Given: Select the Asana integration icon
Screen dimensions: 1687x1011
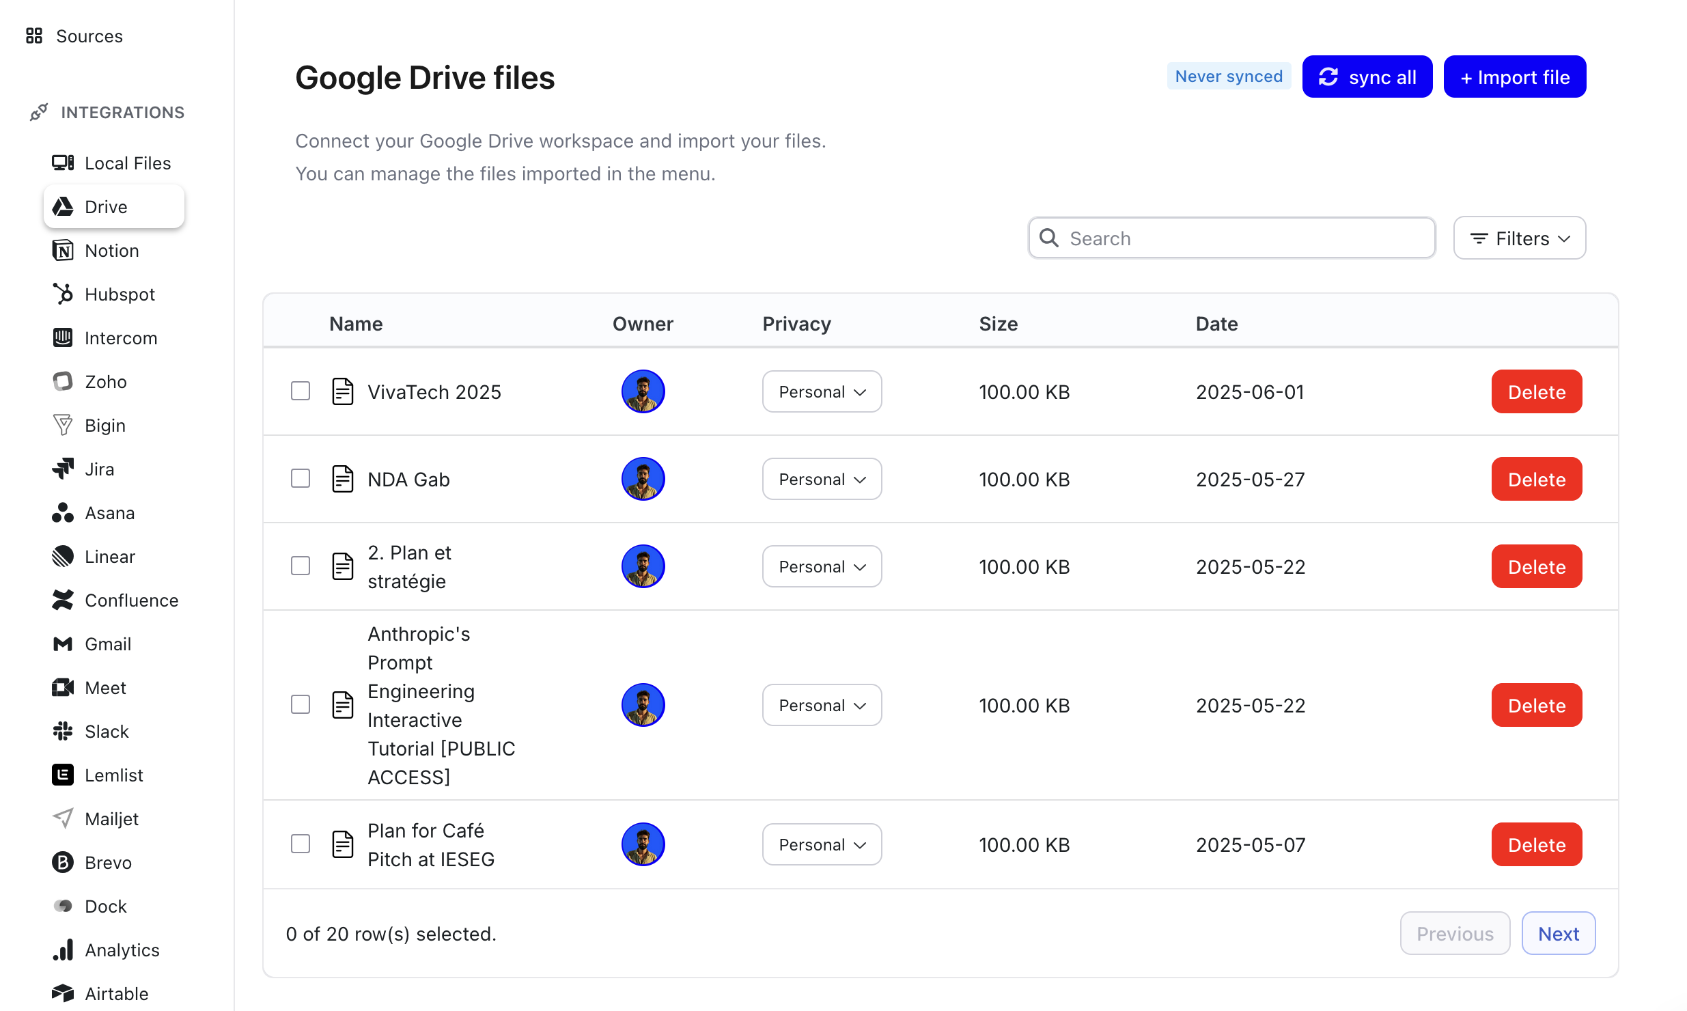Looking at the screenshot, I should pyautogui.click(x=63, y=513).
